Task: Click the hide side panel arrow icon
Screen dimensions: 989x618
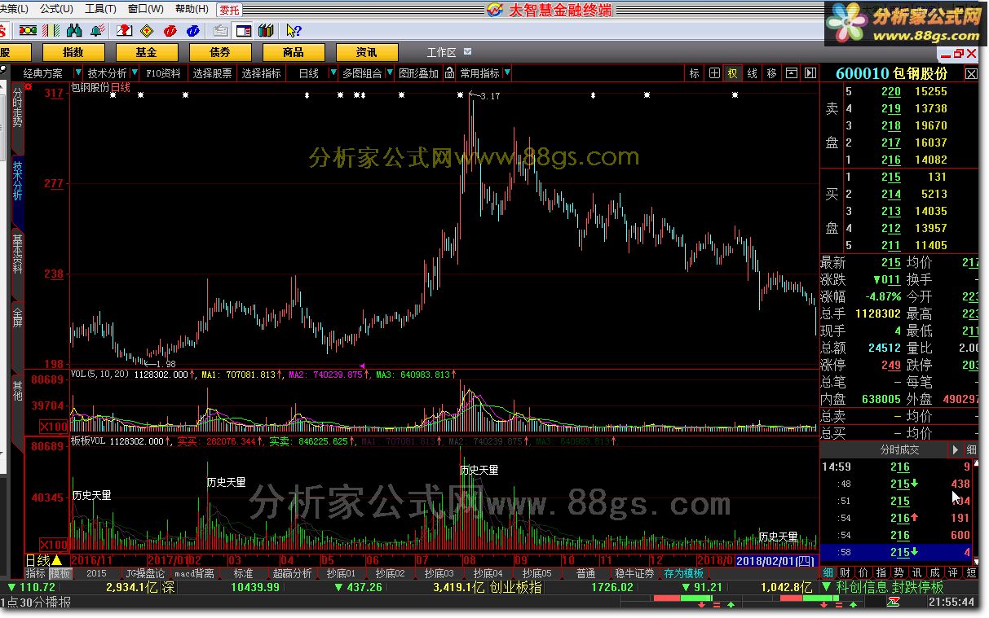Action: (810, 73)
